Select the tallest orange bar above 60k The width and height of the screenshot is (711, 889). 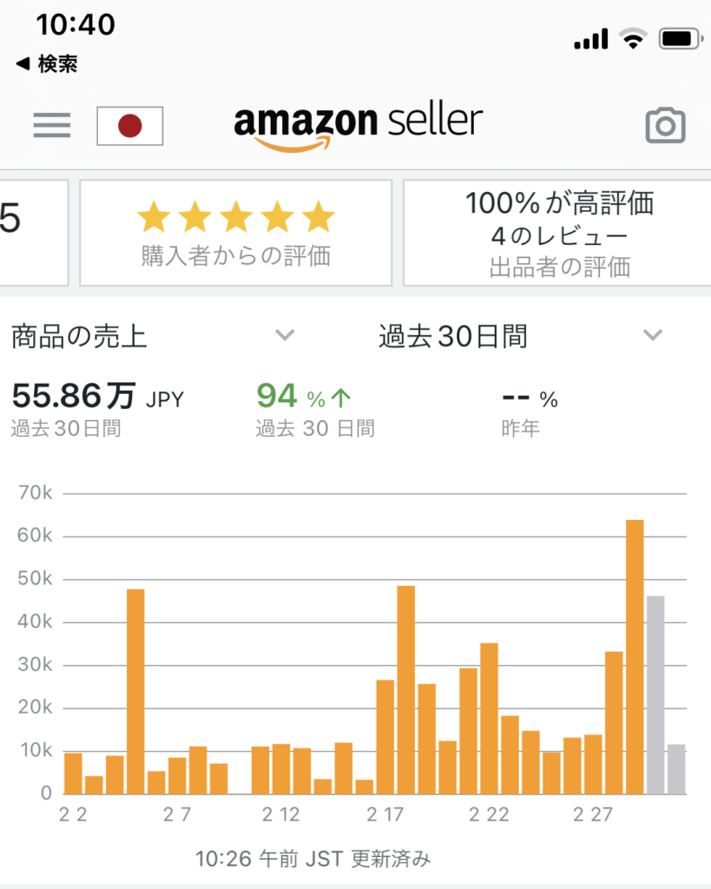point(635,656)
